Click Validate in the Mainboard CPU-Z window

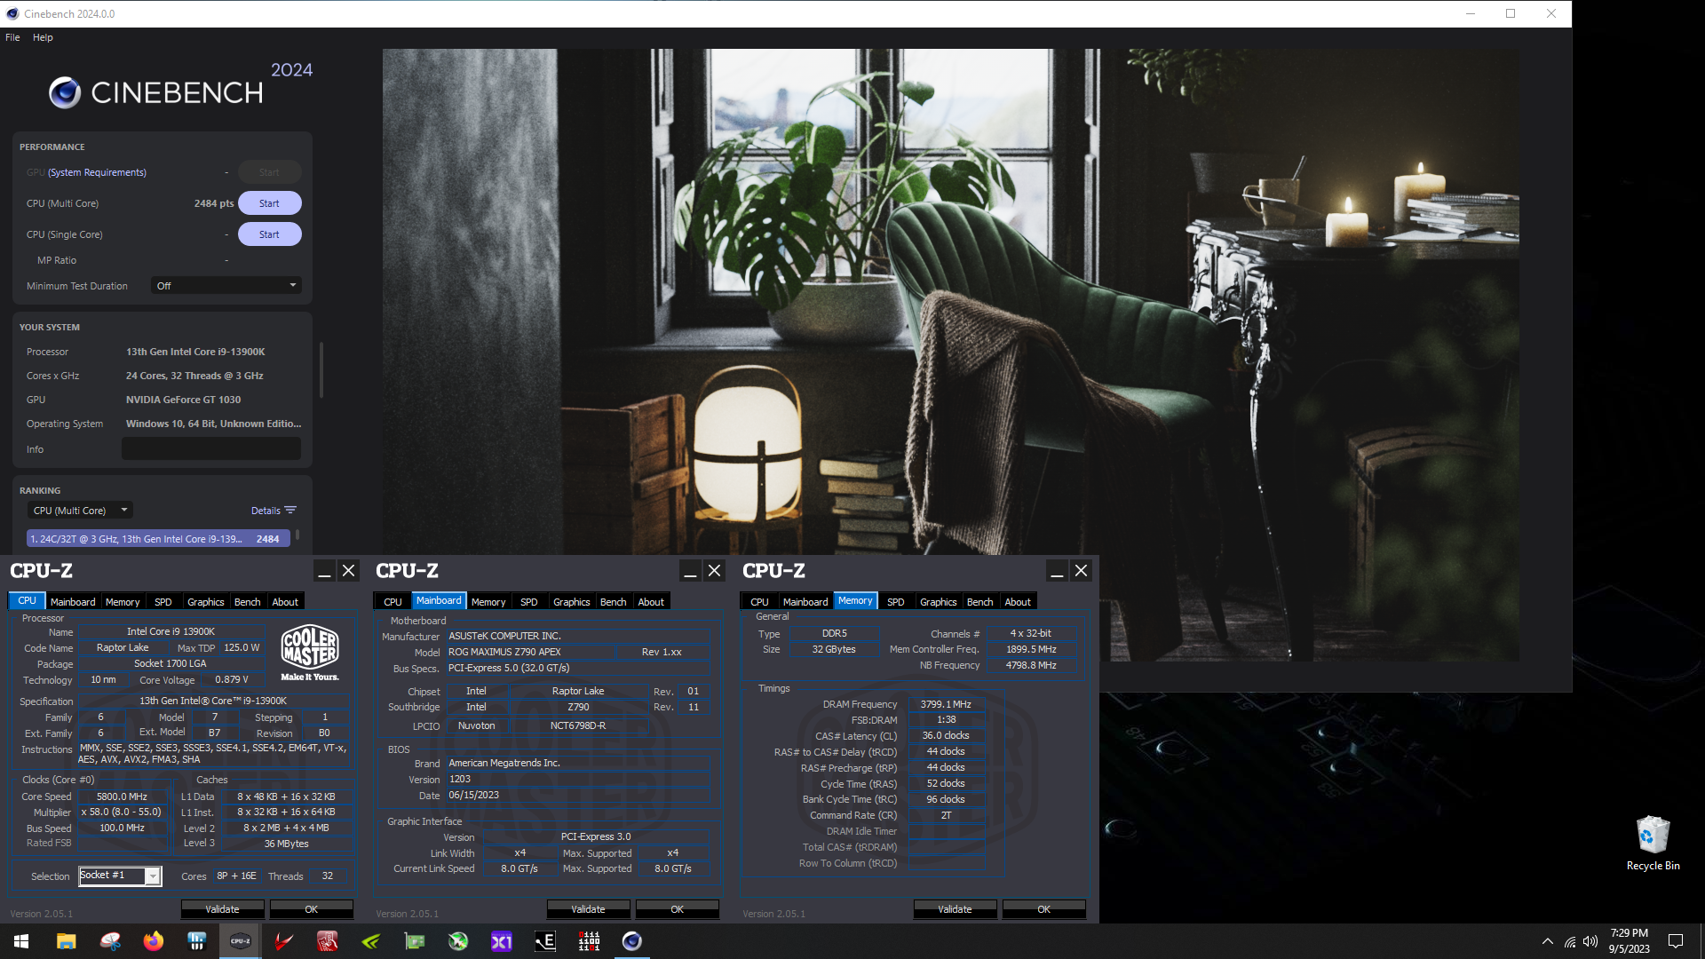point(588,909)
